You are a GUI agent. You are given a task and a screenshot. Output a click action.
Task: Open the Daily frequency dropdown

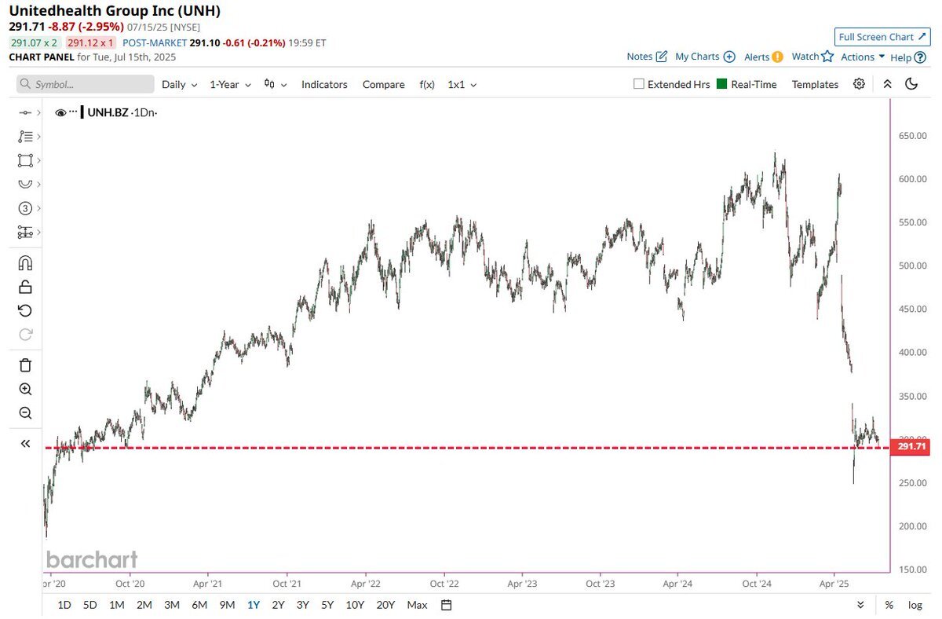(179, 84)
